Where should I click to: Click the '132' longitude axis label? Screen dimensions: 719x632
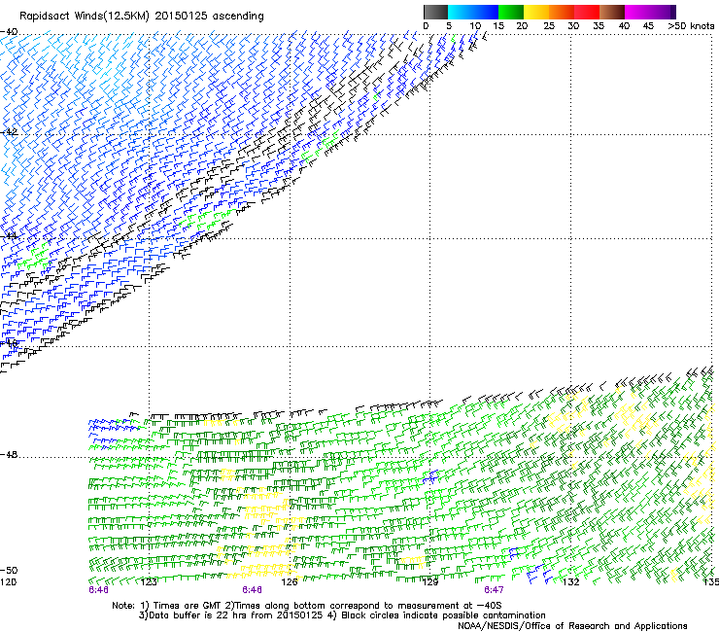coord(571,582)
